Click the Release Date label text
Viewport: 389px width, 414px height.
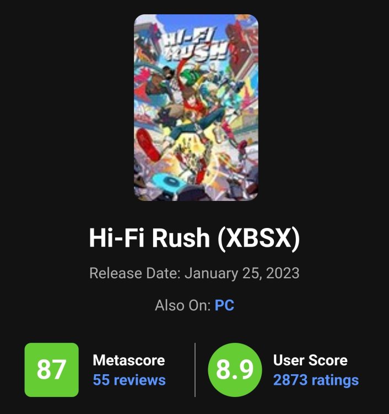click(x=135, y=273)
